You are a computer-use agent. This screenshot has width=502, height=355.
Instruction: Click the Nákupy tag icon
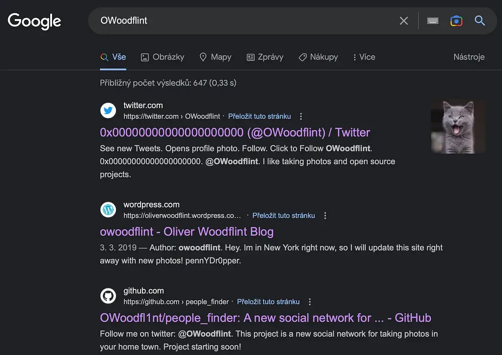303,57
